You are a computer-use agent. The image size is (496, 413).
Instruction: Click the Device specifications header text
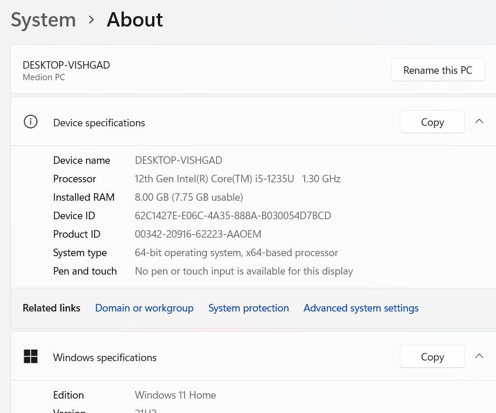99,122
